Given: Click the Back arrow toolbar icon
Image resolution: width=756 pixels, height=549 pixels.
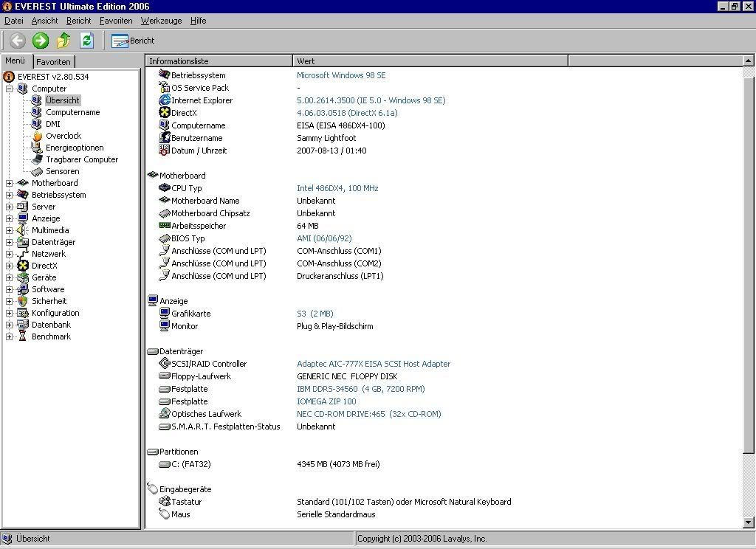Looking at the screenshot, I should (x=18, y=41).
